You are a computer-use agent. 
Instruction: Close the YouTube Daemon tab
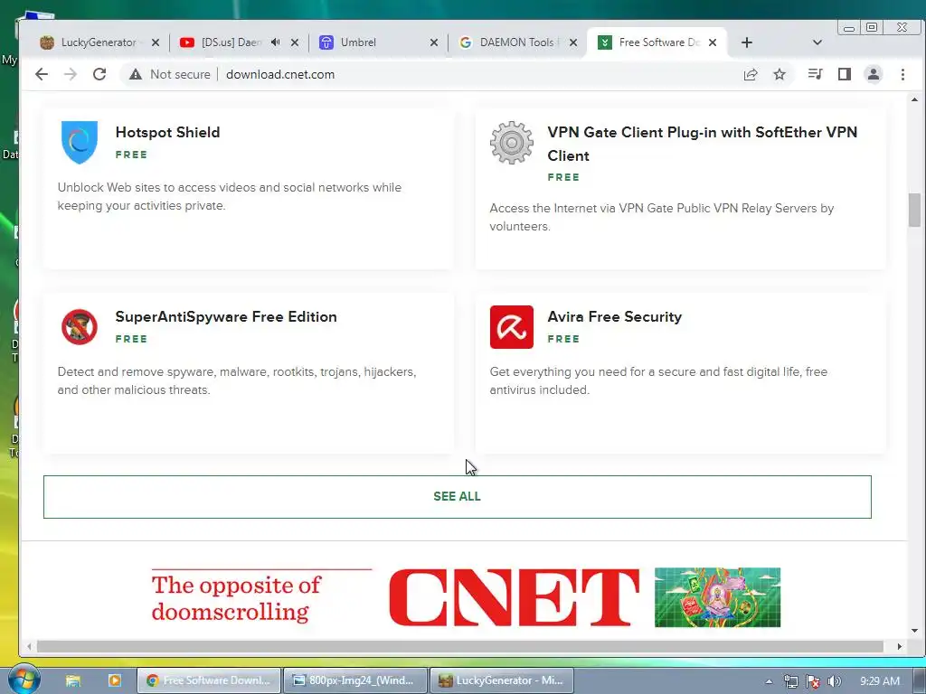pos(295,42)
